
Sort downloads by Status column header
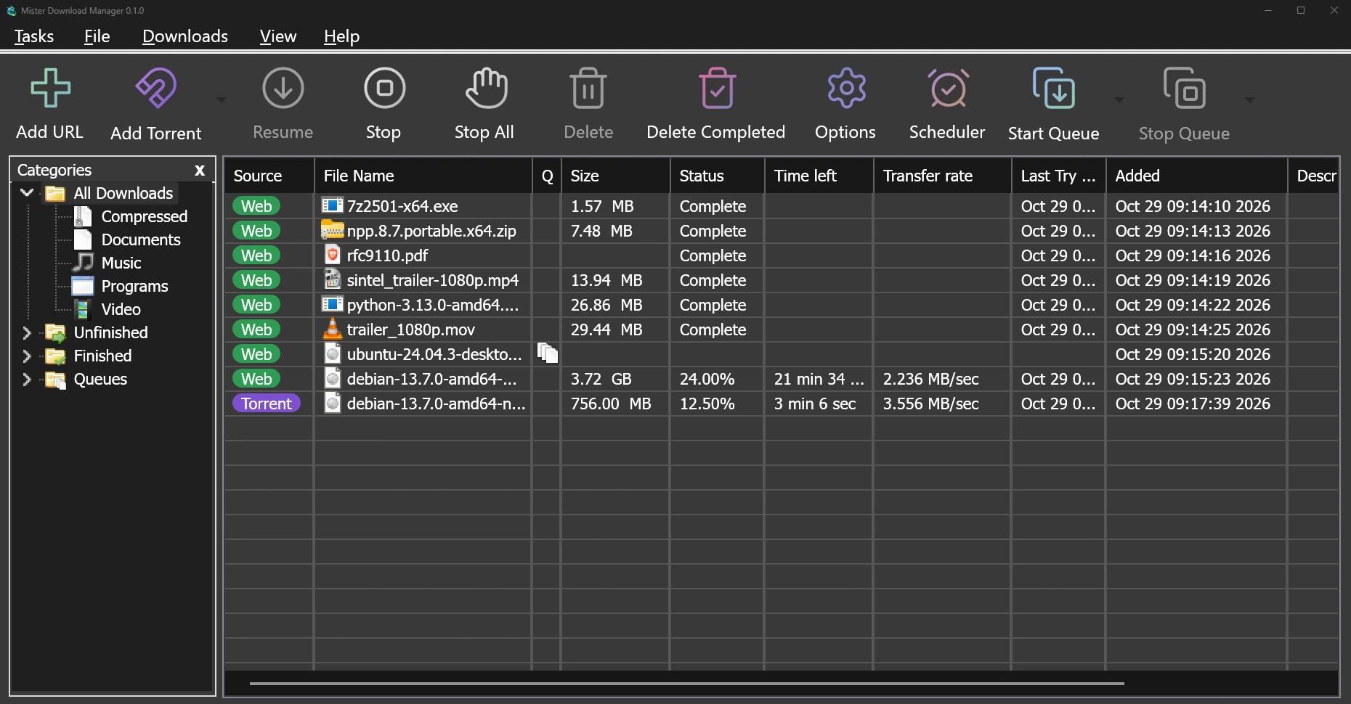coord(718,176)
